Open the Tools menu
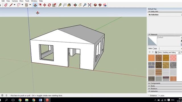The image size is (182, 102). pyautogui.click(x=27, y=1)
